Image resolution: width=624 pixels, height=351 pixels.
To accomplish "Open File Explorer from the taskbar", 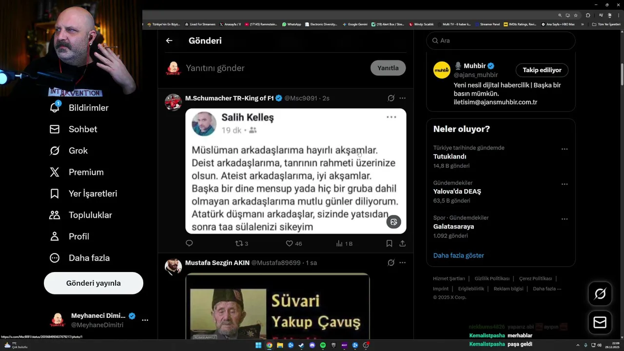I will point(280,345).
